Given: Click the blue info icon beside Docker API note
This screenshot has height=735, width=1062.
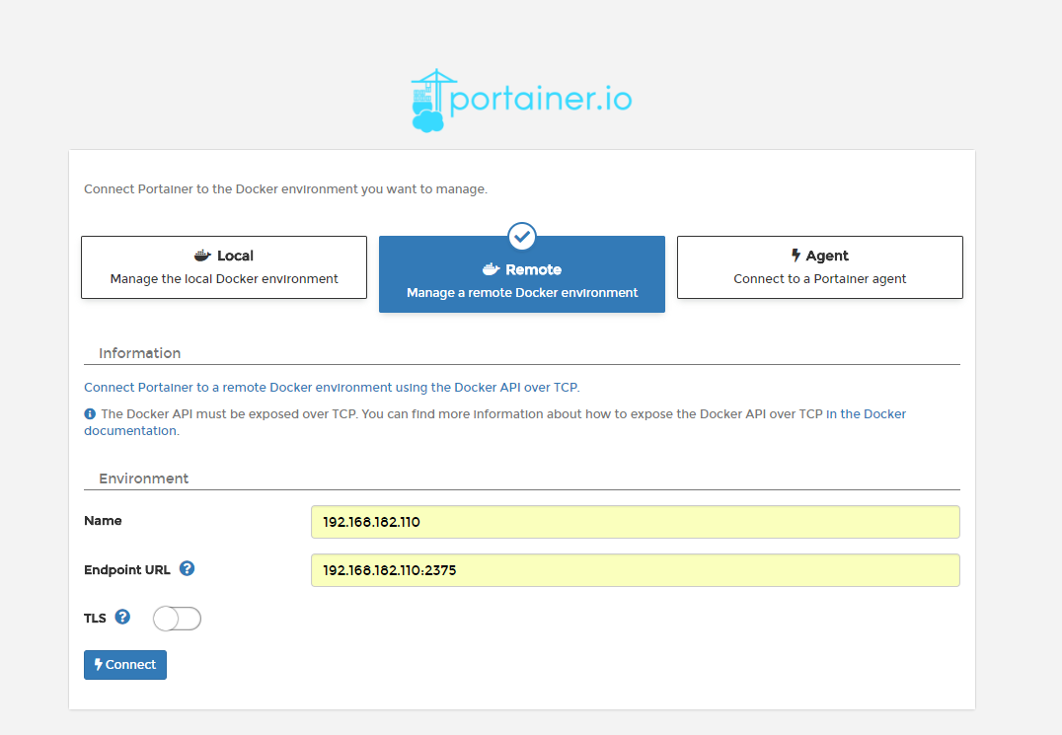Looking at the screenshot, I should point(90,414).
